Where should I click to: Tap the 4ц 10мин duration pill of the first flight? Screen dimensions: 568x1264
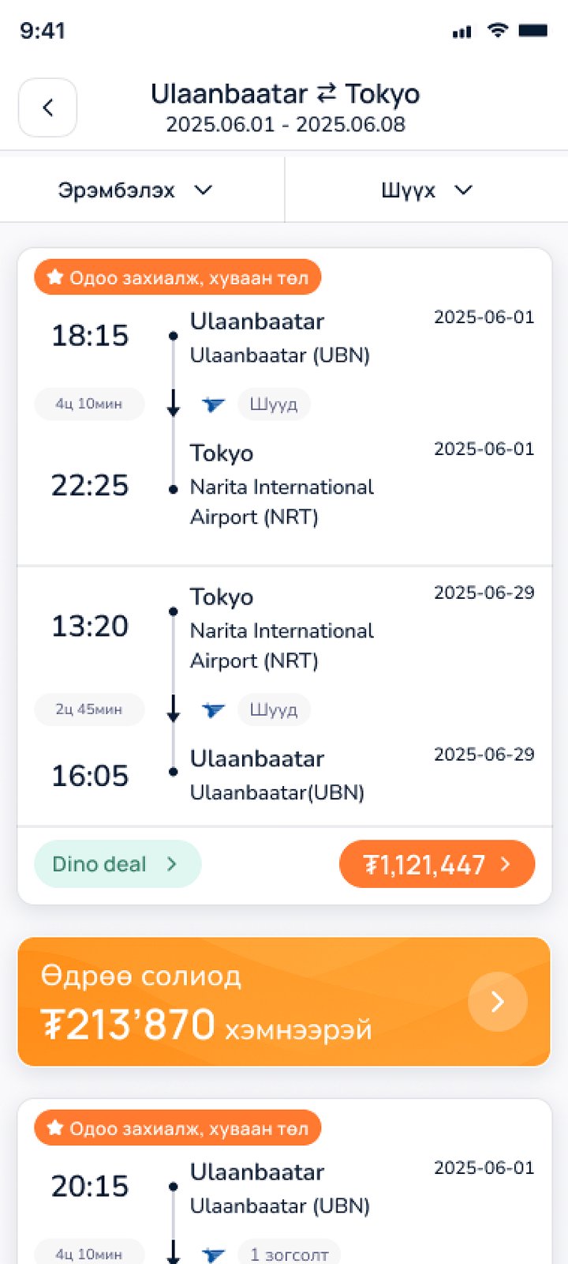coord(89,404)
